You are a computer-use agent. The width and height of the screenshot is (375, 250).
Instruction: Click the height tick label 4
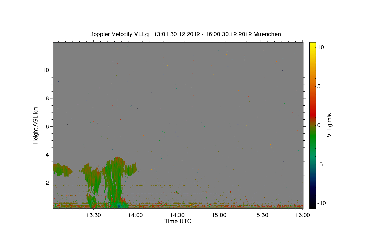click(47, 155)
